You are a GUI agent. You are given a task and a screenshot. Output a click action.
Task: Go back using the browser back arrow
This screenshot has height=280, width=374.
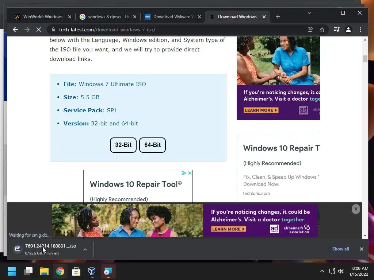tap(15, 30)
